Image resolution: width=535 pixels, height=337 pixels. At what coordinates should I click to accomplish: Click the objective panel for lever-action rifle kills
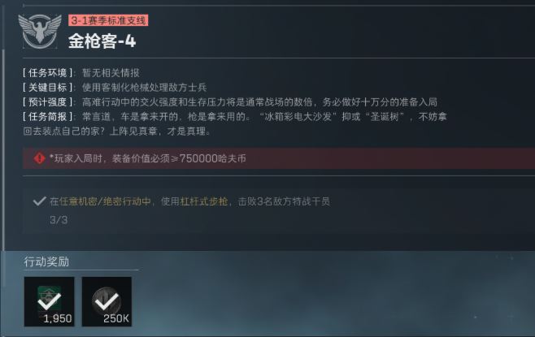point(279,210)
